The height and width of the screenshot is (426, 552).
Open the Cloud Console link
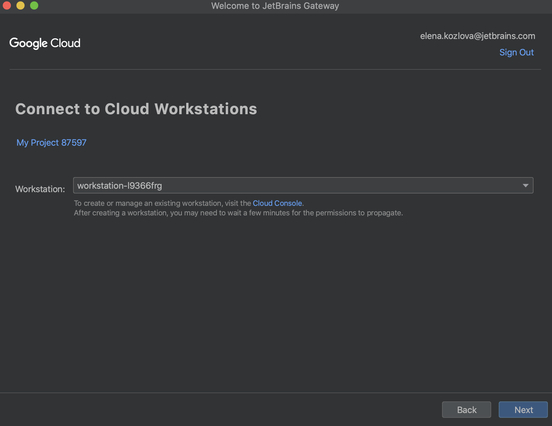tap(277, 203)
